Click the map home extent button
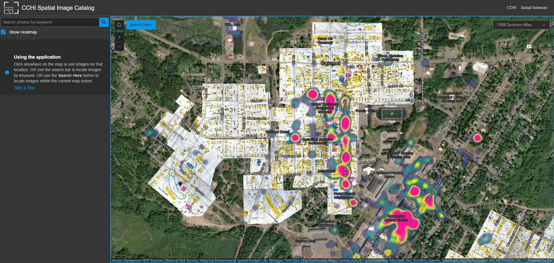554x263 pixels. (x=120, y=25)
